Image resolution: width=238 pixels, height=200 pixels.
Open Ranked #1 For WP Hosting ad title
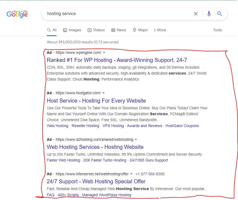point(117,60)
